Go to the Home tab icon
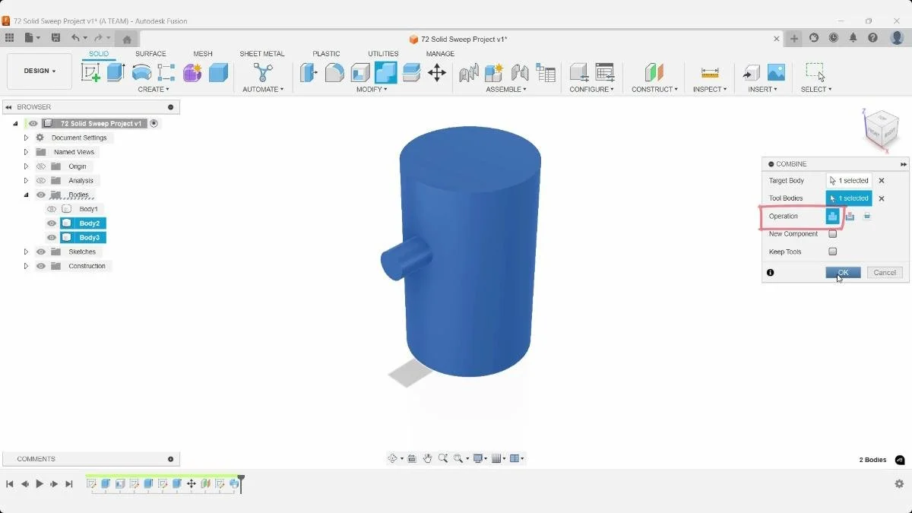This screenshot has height=513, width=912. (x=127, y=39)
